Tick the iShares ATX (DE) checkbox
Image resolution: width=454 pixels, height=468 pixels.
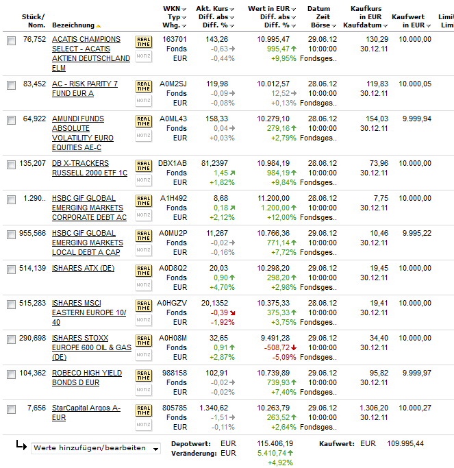12,269
